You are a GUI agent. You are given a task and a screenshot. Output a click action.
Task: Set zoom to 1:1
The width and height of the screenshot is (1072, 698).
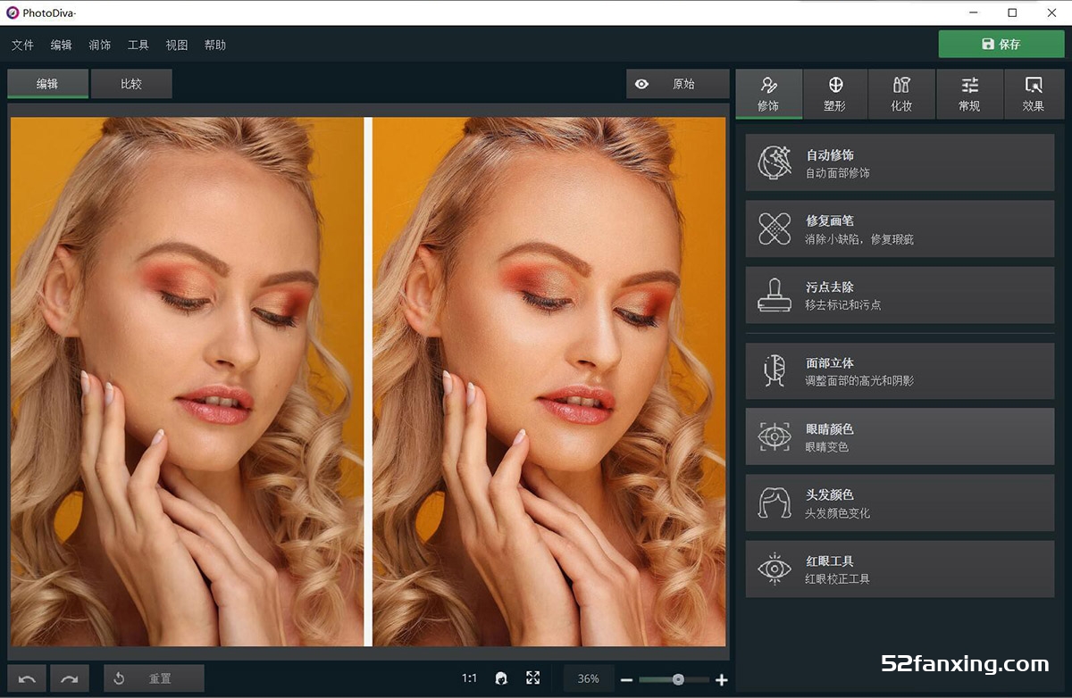(x=469, y=678)
